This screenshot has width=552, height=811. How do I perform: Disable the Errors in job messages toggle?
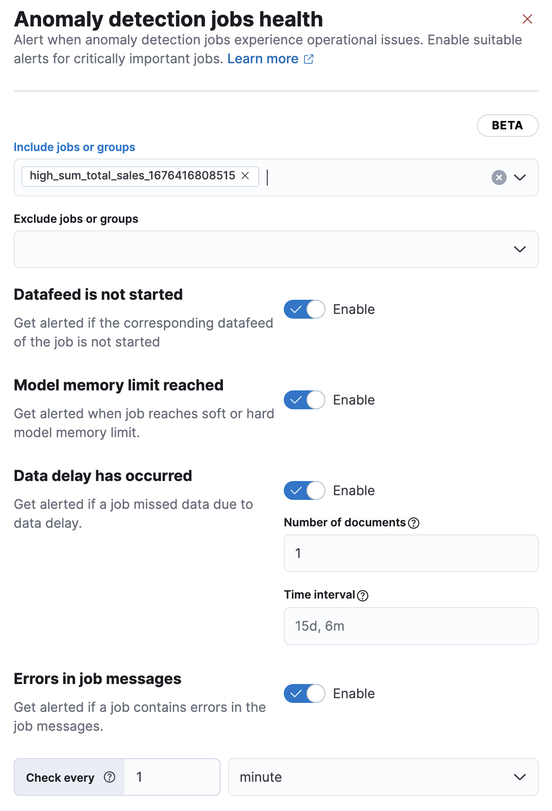[x=304, y=694]
